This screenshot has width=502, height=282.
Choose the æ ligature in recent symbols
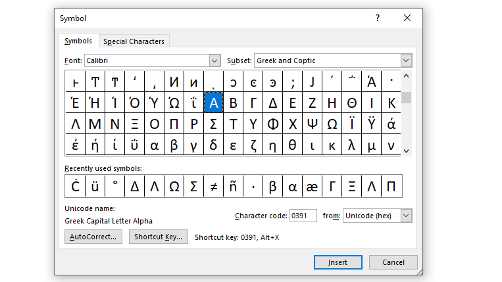tap(312, 187)
